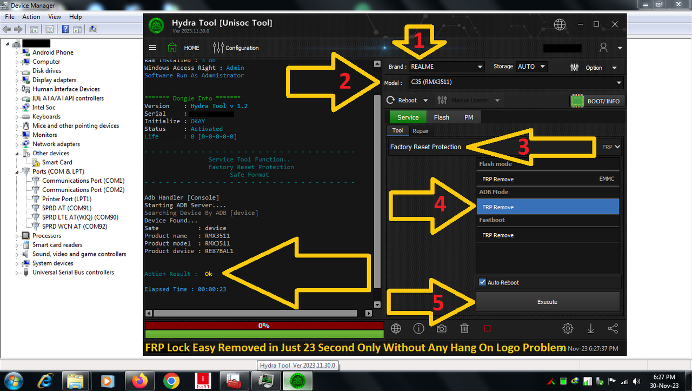Take a screenshot with camera icon

click(x=442, y=328)
